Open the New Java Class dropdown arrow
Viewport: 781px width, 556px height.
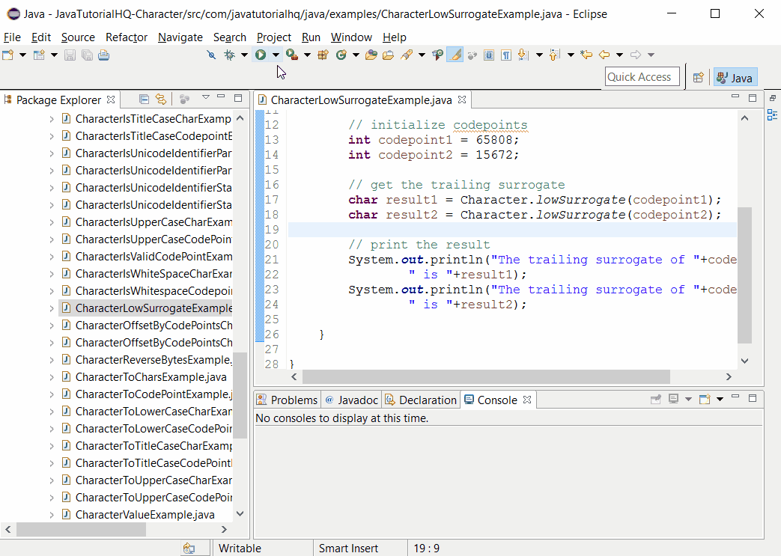[356, 55]
